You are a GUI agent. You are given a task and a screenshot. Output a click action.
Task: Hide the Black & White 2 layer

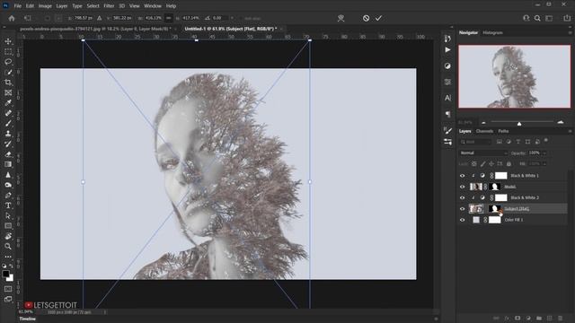click(462, 197)
